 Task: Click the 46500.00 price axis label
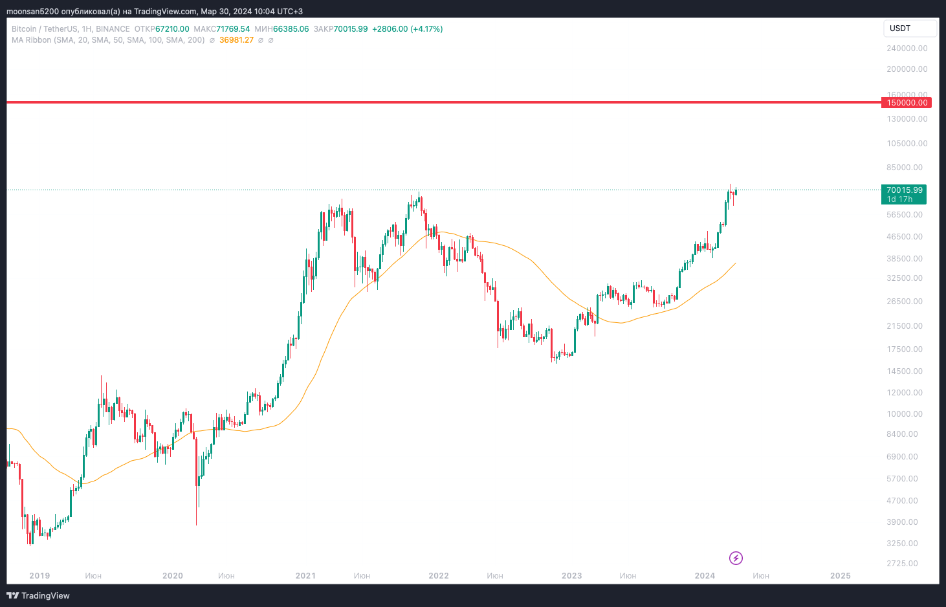(x=905, y=237)
